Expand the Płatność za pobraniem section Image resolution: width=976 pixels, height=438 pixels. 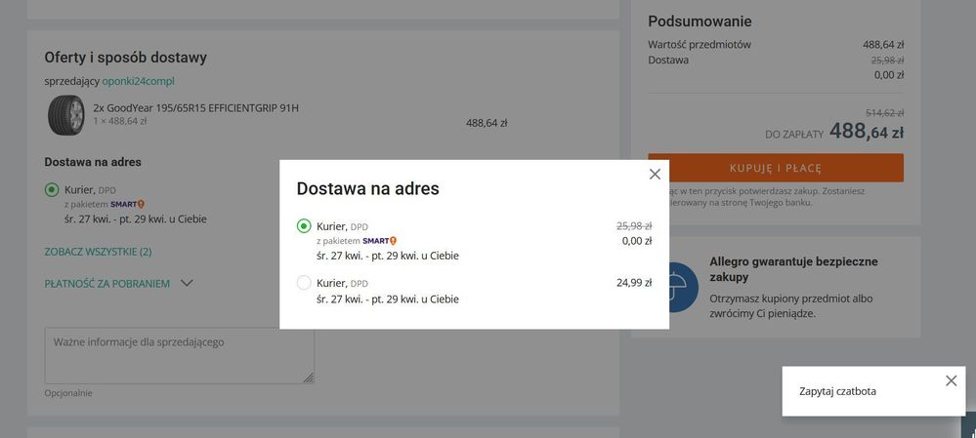point(107,284)
